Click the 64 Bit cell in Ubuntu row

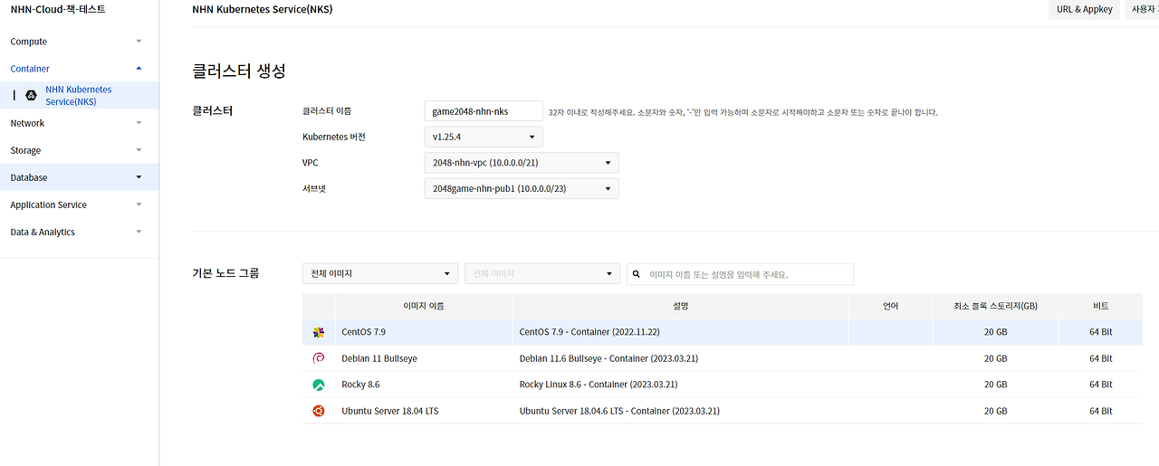tap(1100, 411)
